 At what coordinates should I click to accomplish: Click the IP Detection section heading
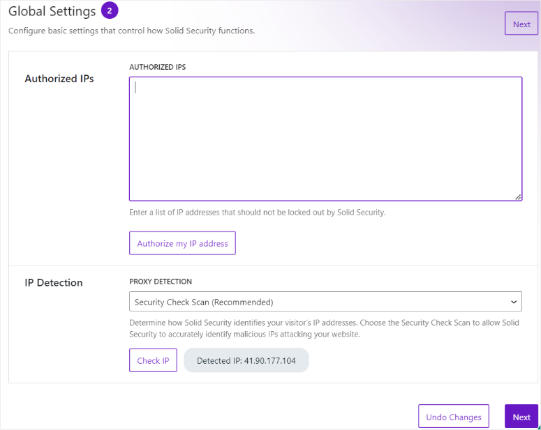tap(54, 282)
